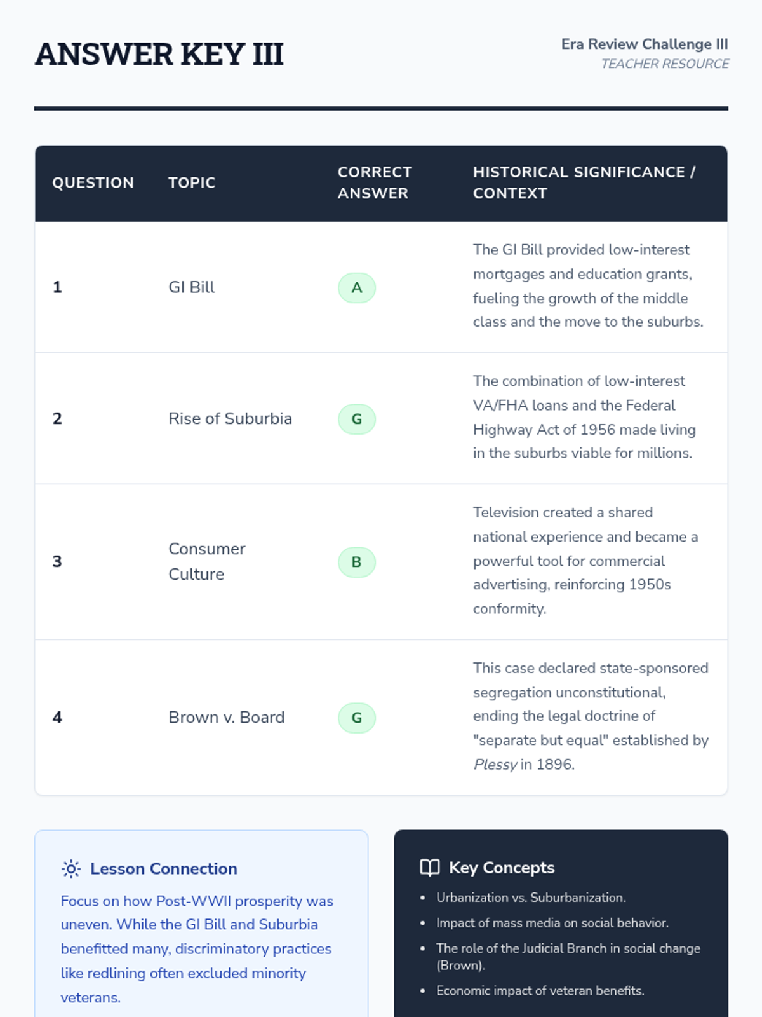This screenshot has height=1017, width=762.
Task: Click the open book icon beside Key Concepts
Action: click(x=430, y=868)
